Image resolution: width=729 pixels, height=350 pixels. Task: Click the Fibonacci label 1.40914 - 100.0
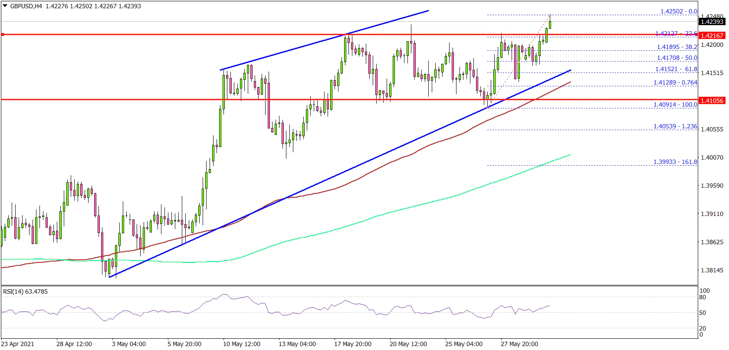point(675,105)
